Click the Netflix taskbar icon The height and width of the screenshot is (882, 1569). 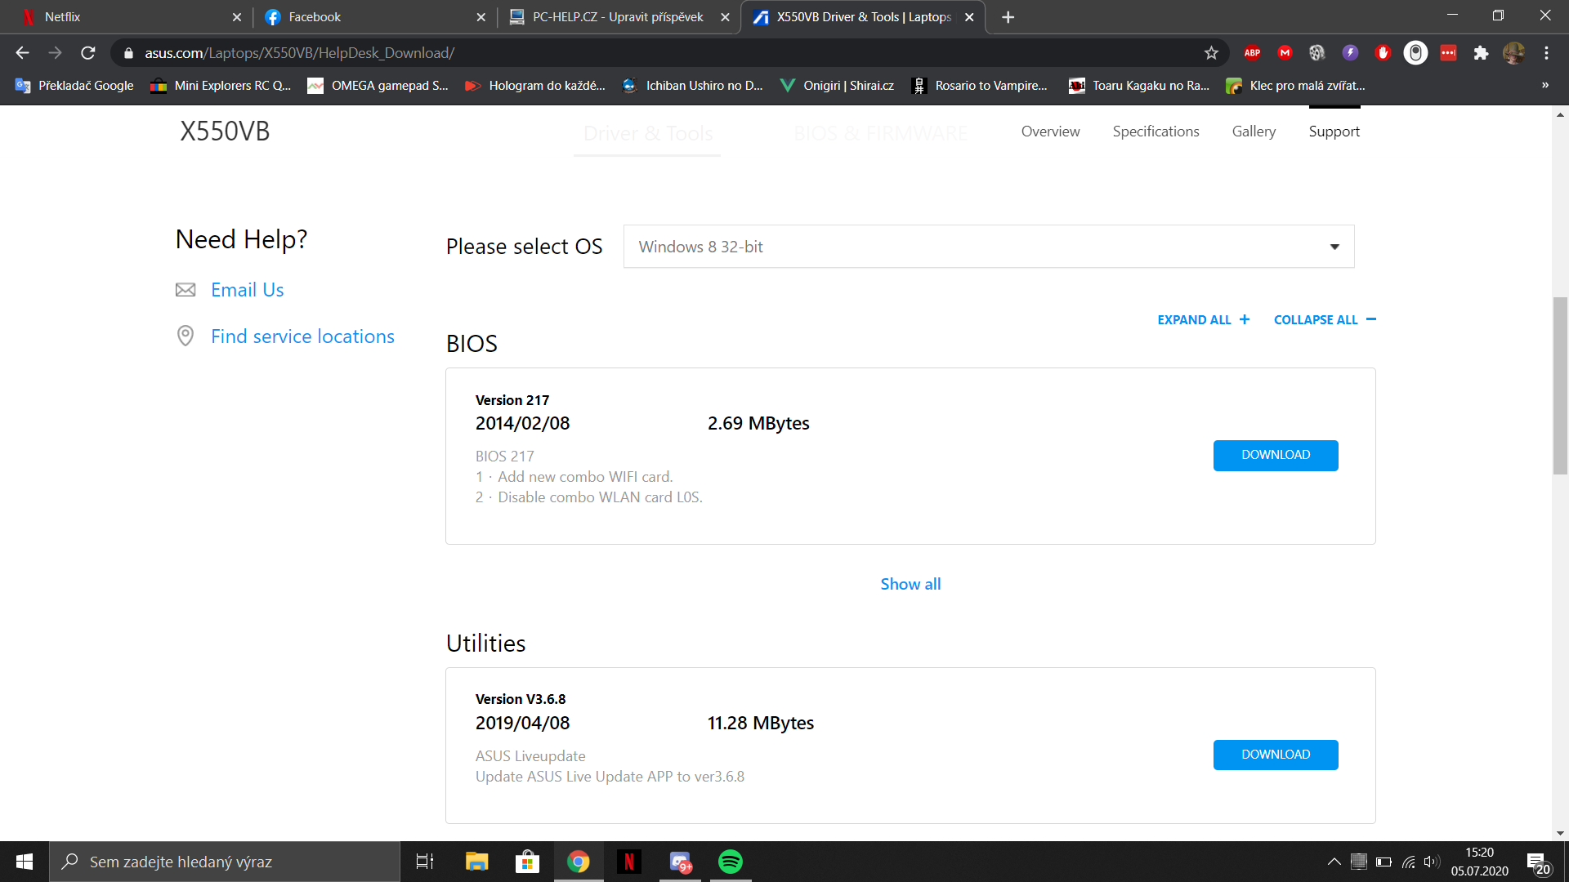point(628,862)
